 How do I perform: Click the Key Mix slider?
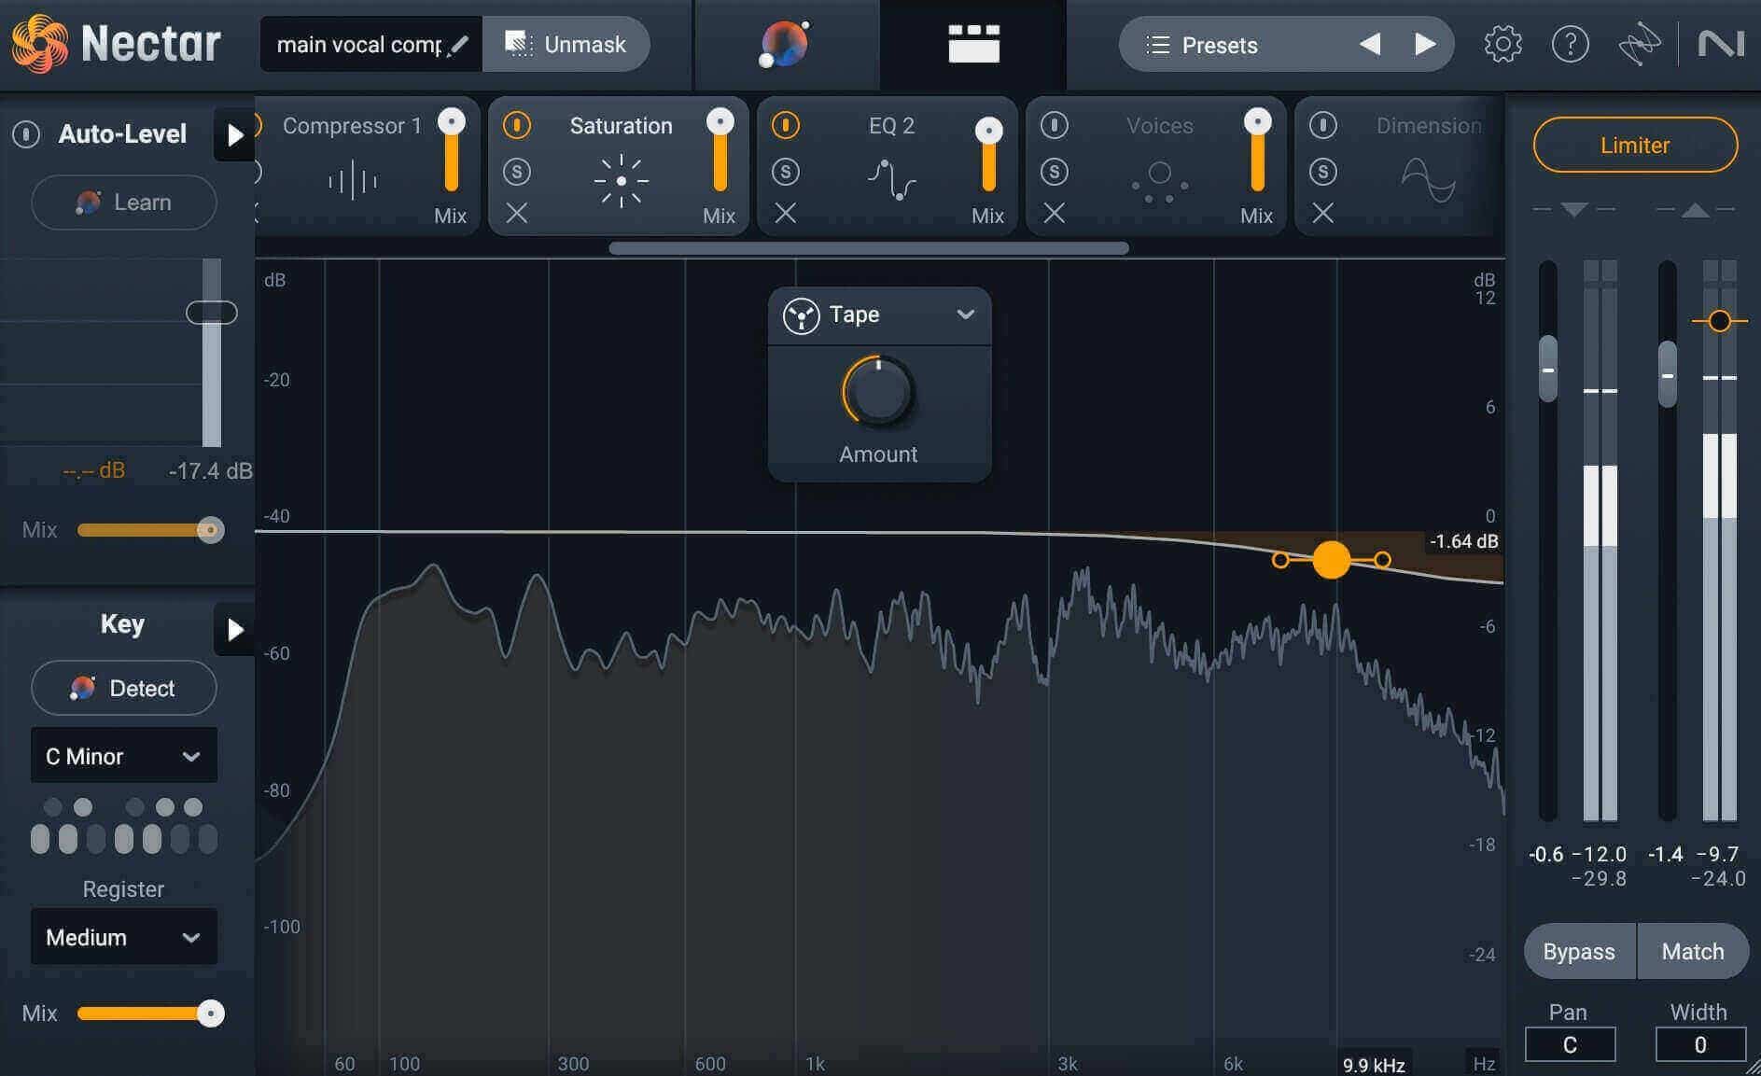click(x=149, y=1013)
